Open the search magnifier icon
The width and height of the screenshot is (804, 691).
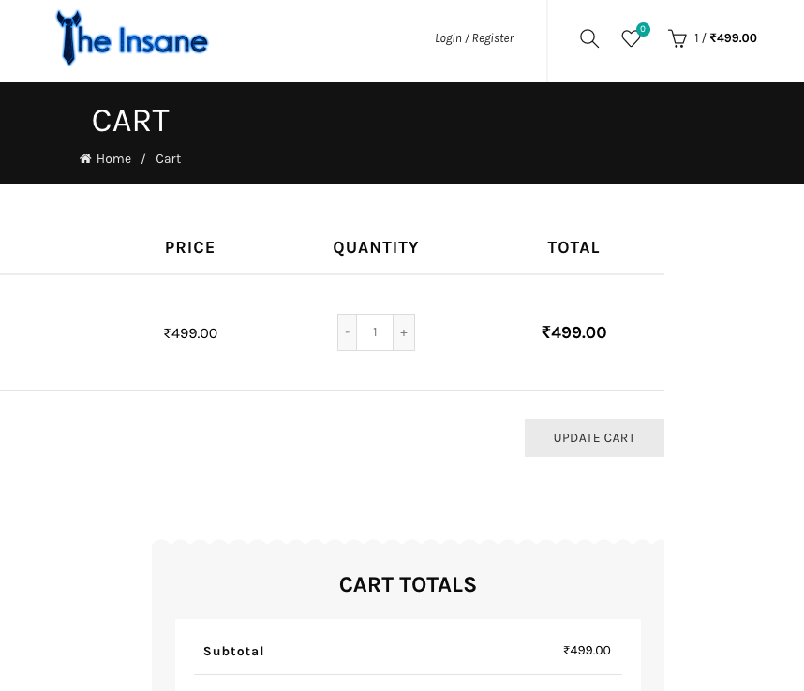pyautogui.click(x=589, y=38)
